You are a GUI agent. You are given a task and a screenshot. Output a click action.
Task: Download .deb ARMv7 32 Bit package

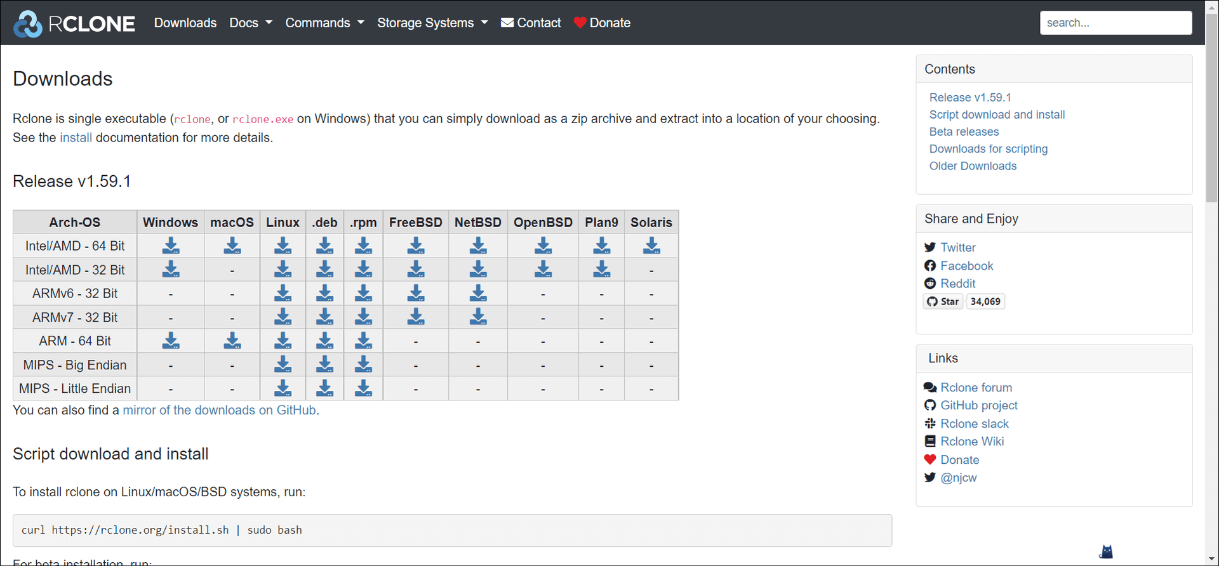(x=325, y=317)
